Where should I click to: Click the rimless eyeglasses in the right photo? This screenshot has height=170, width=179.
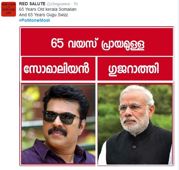(x=134, y=108)
